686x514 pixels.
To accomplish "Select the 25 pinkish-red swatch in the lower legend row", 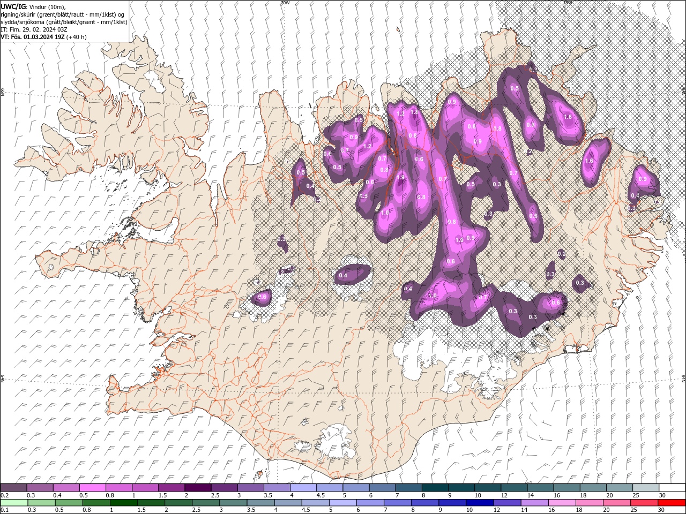I will pyautogui.click(x=644, y=502).
